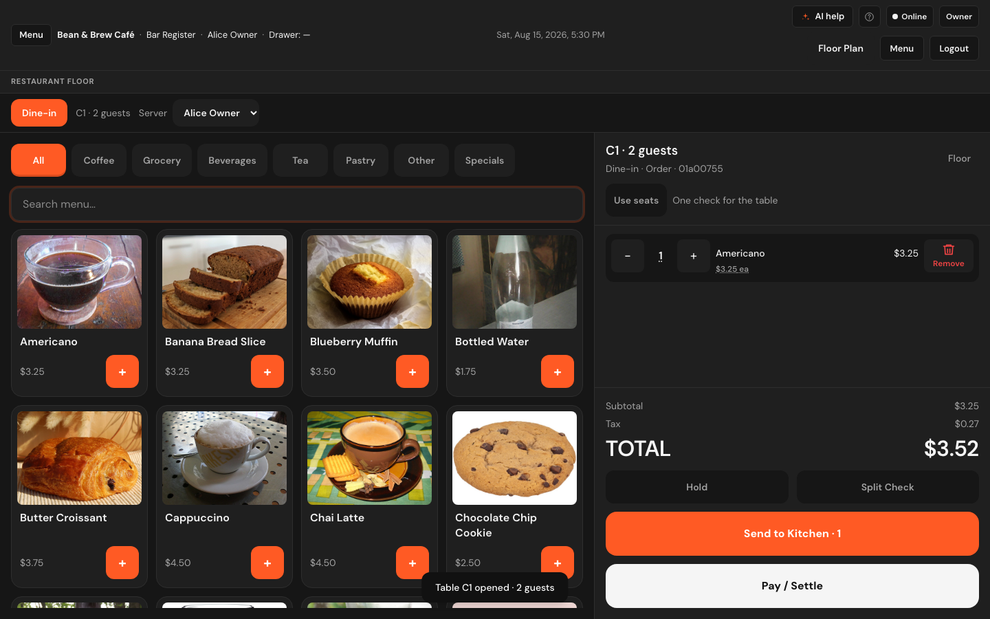This screenshot has height=619, width=990.
Task: Select the Americano product photo
Action: (80, 282)
